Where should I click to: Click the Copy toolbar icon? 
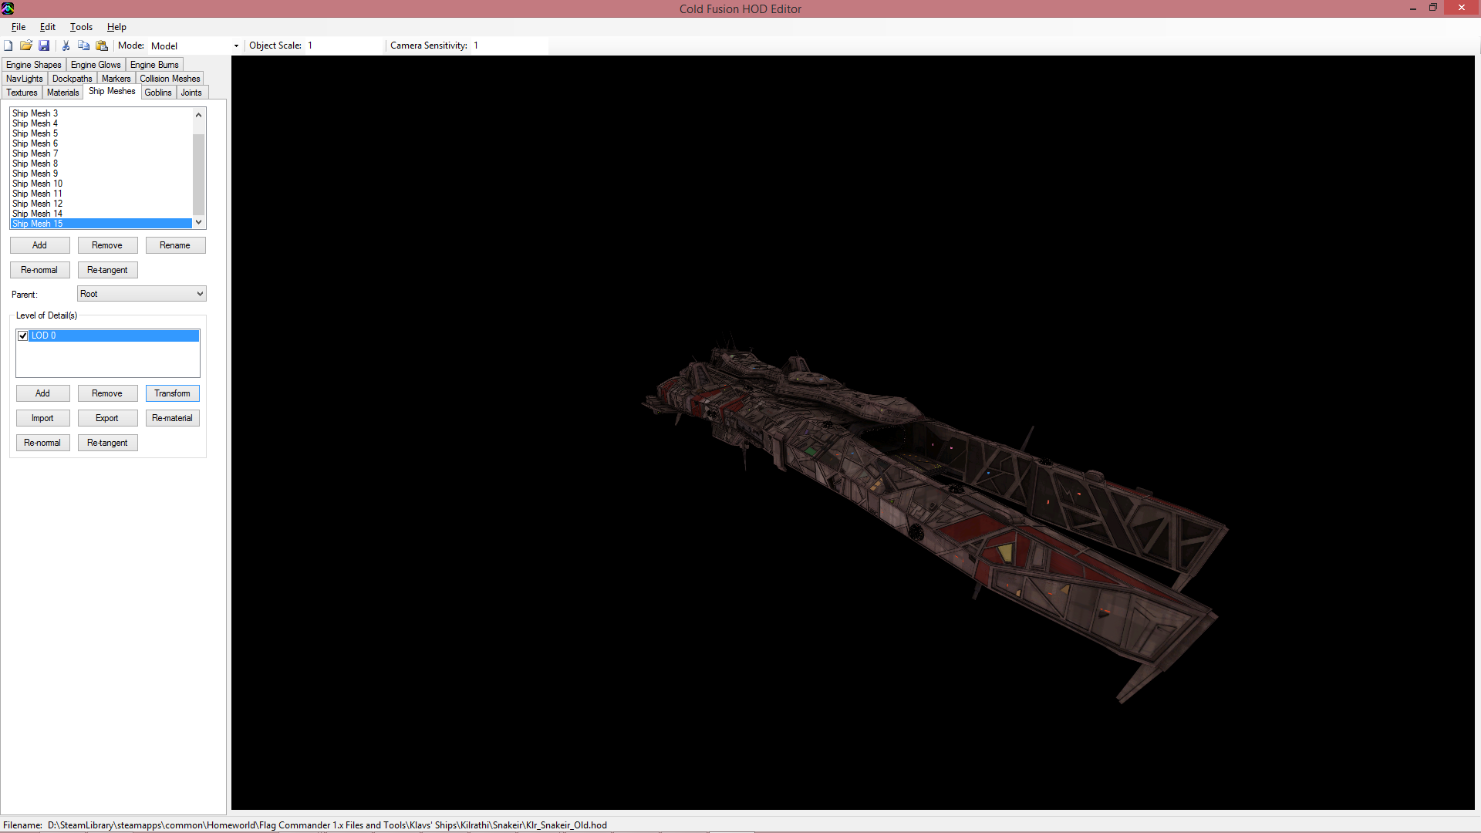pyautogui.click(x=83, y=46)
